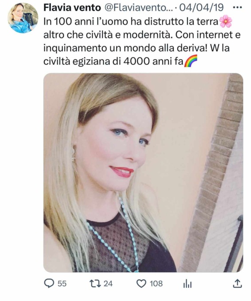Enlarge the attached selfie photo
Viewport: 251px width, 301px height.
143,173
